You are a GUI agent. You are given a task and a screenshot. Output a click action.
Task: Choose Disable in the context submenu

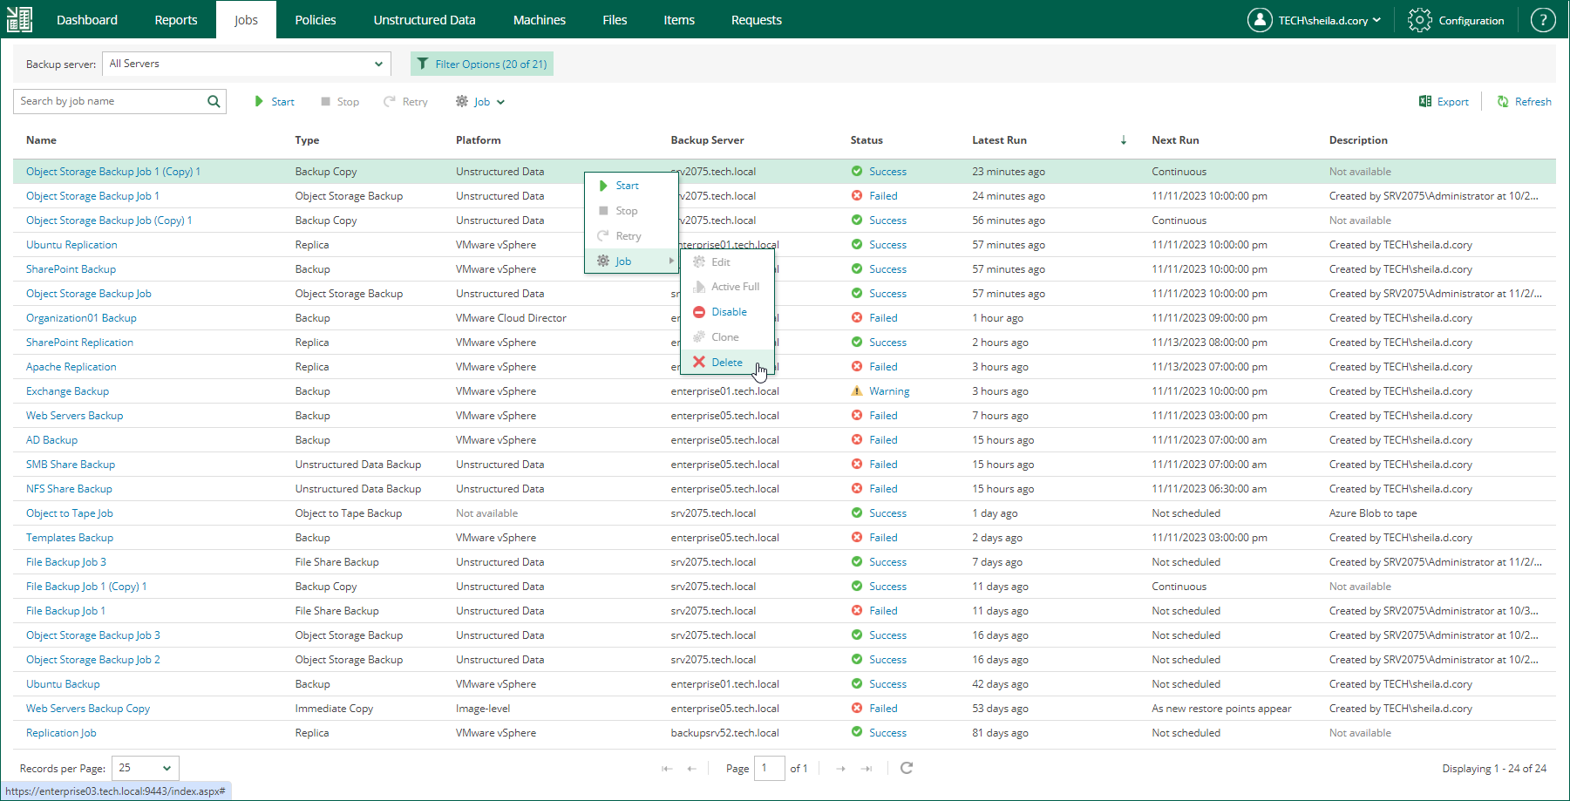728,312
